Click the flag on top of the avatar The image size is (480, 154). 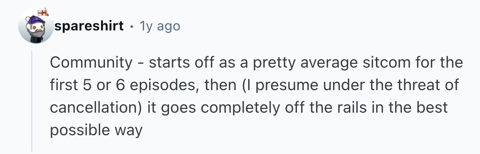pos(44,13)
